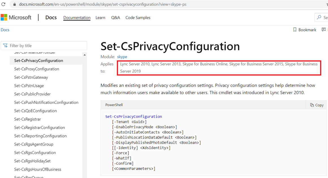Click the [-Force] parameter line
Viewport: 328px width, 178px height.
(120, 153)
